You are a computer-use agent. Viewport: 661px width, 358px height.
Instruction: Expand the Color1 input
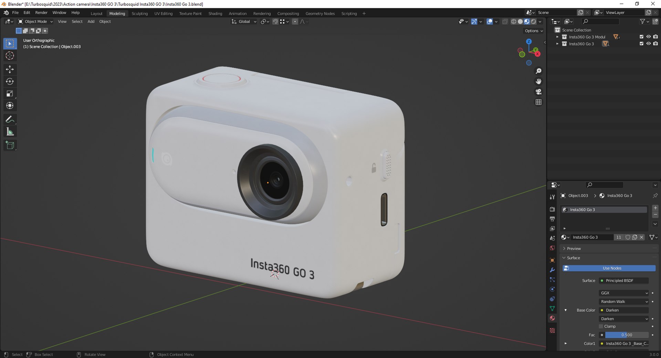click(565, 344)
